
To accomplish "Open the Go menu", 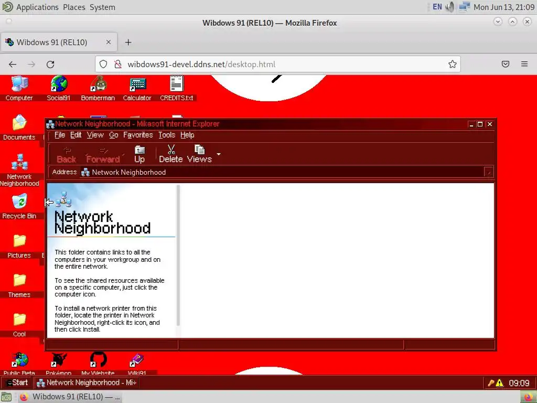I will pyautogui.click(x=114, y=135).
